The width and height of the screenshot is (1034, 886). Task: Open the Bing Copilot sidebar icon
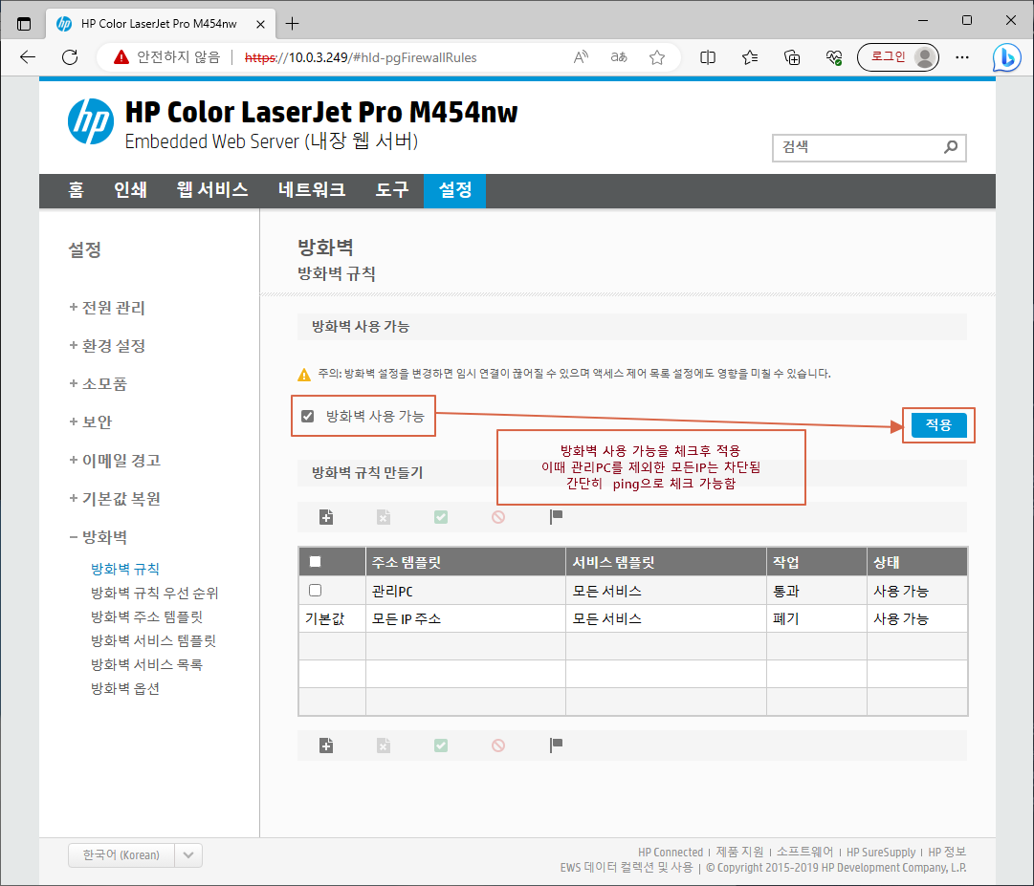(x=1007, y=57)
